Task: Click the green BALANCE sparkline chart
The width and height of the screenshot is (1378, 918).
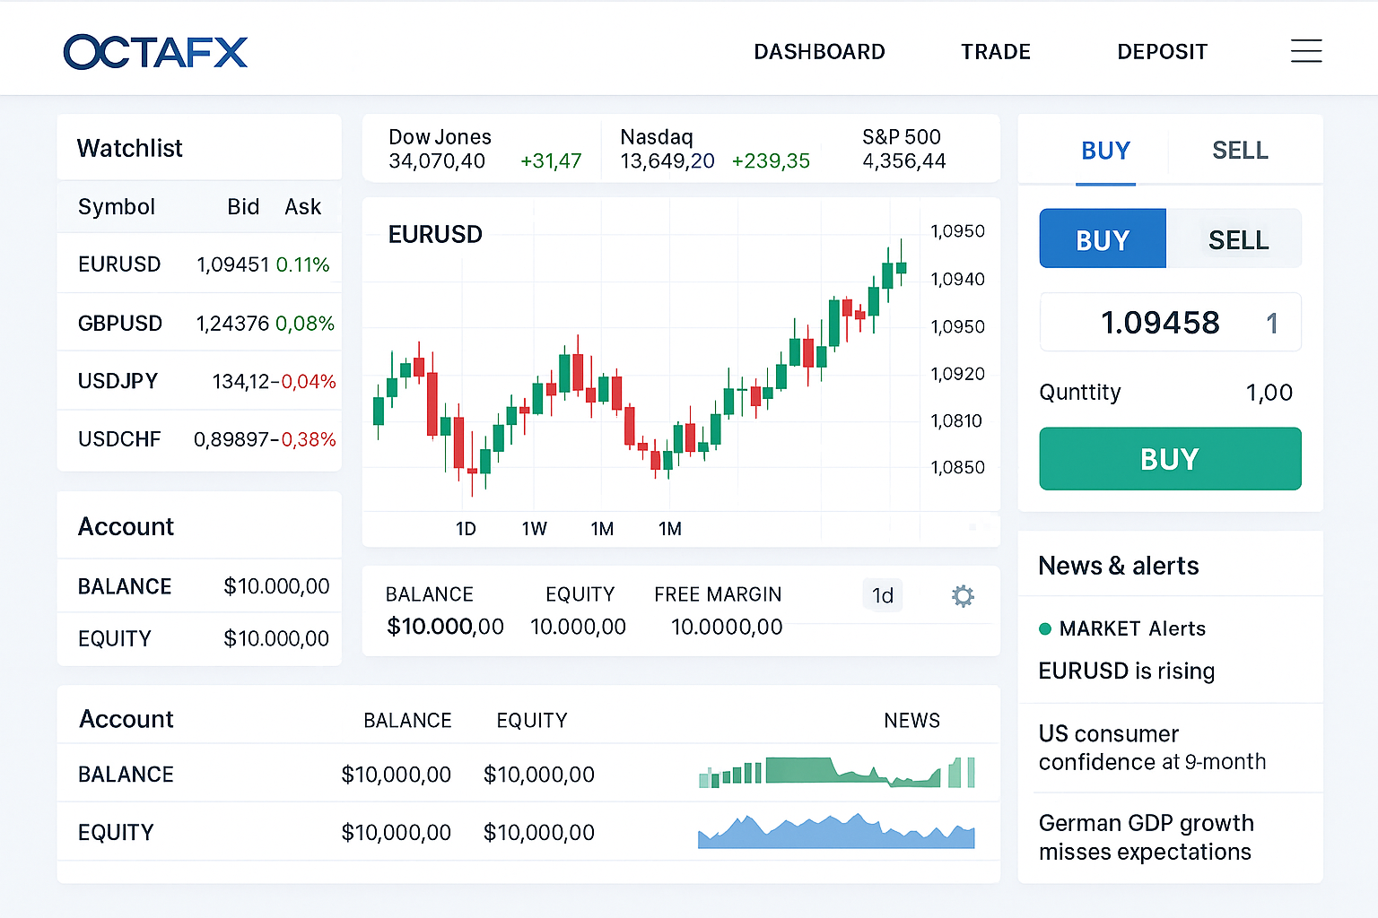Action: click(836, 773)
